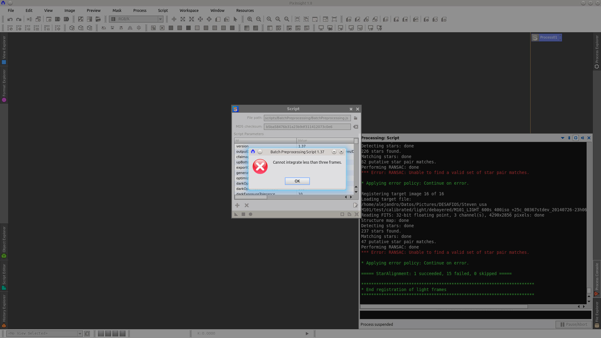Toggle the square icon beside view selector
The height and width of the screenshot is (338, 601).
87,334
